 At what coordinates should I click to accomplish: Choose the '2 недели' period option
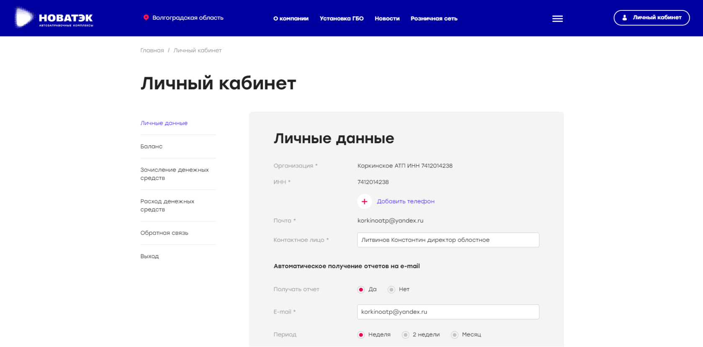click(405, 334)
